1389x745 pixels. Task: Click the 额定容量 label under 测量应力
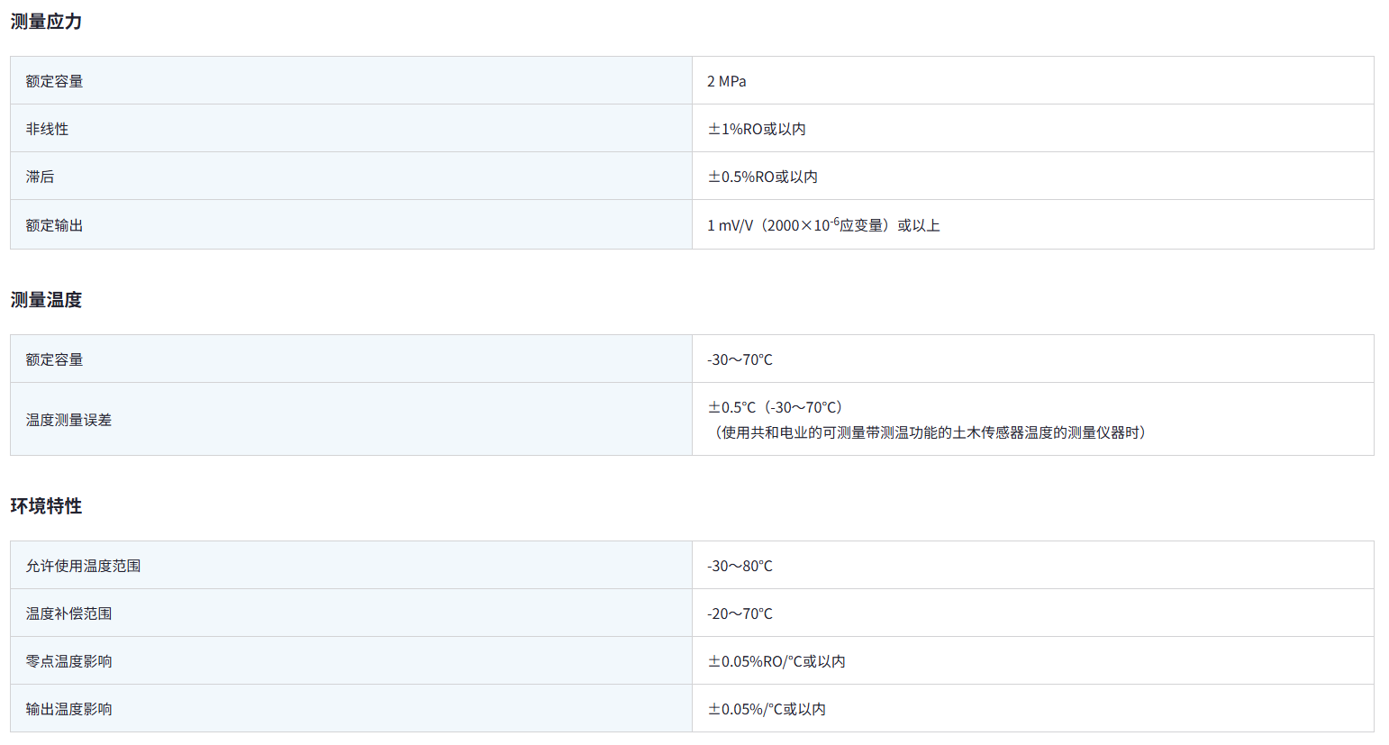coord(54,81)
